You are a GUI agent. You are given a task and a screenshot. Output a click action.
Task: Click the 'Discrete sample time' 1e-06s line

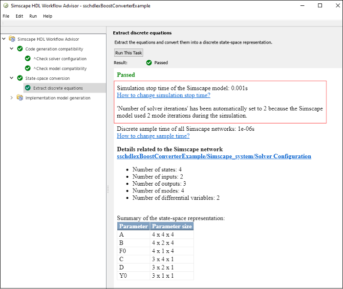tap(186, 129)
